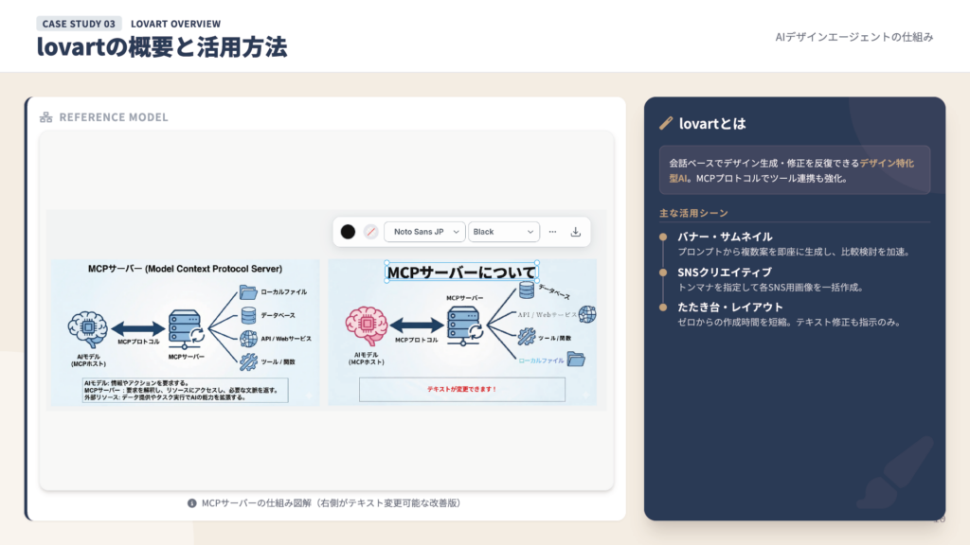Click the CASE STUDY 03 badge
The height and width of the screenshot is (545, 970).
79,24
